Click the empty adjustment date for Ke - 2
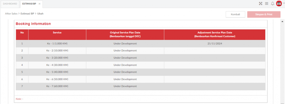 click(215, 51)
